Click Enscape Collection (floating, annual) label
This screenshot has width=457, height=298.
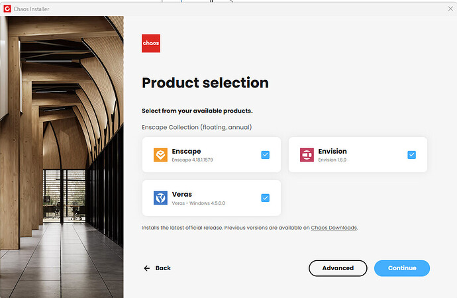197,127
